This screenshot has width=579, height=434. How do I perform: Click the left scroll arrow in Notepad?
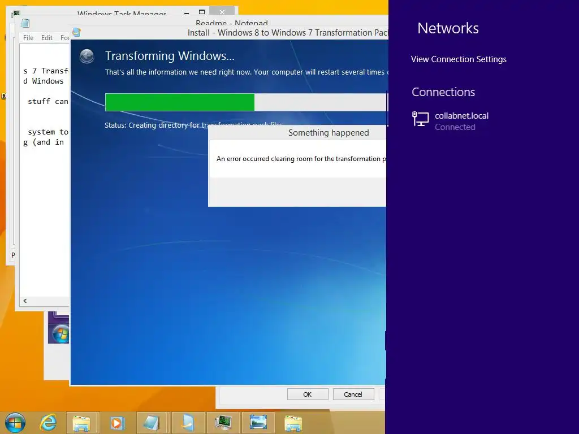25,301
